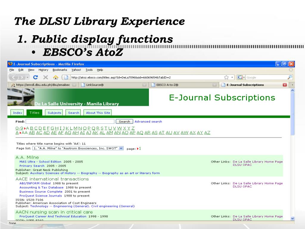Browse titles starting with letter M
This screenshot has width=305, height=229.
pos(75,128)
